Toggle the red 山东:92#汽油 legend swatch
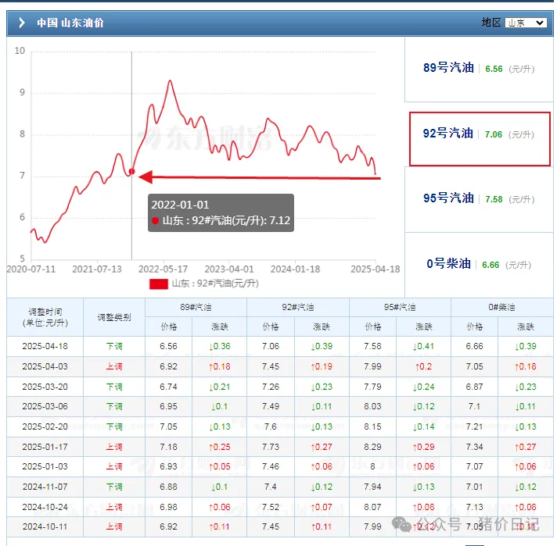This screenshot has height=546, width=557. (159, 284)
